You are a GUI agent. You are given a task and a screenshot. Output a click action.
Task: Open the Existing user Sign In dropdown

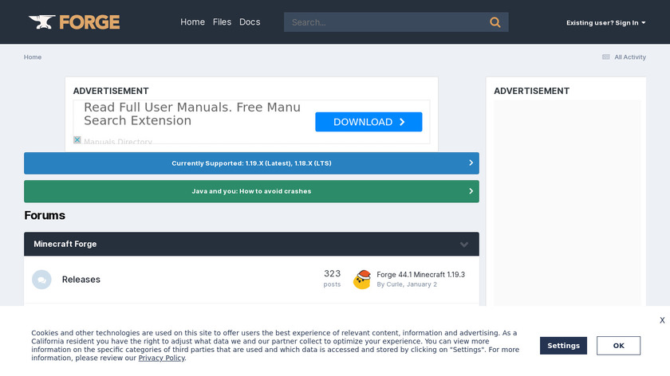tap(605, 22)
